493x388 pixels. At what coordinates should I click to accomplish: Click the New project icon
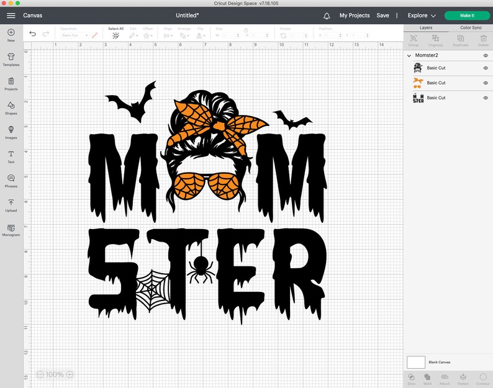[x=11, y=32]
